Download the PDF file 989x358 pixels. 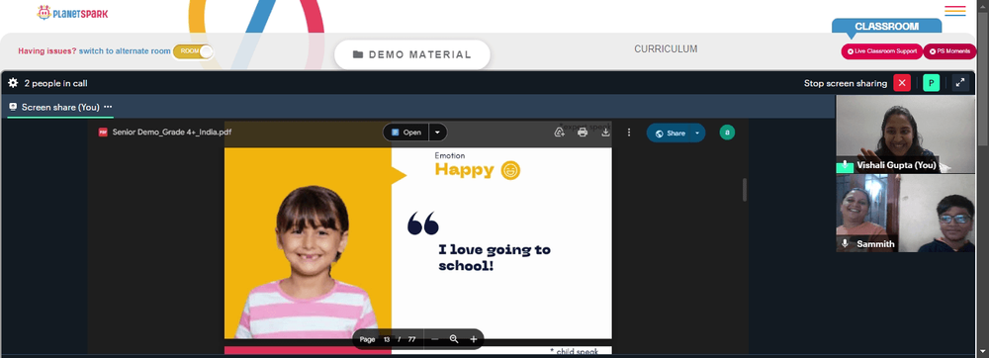tap(605, 133)
